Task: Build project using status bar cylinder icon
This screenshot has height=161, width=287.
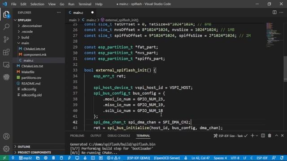Action: click(x=61, y=158)
